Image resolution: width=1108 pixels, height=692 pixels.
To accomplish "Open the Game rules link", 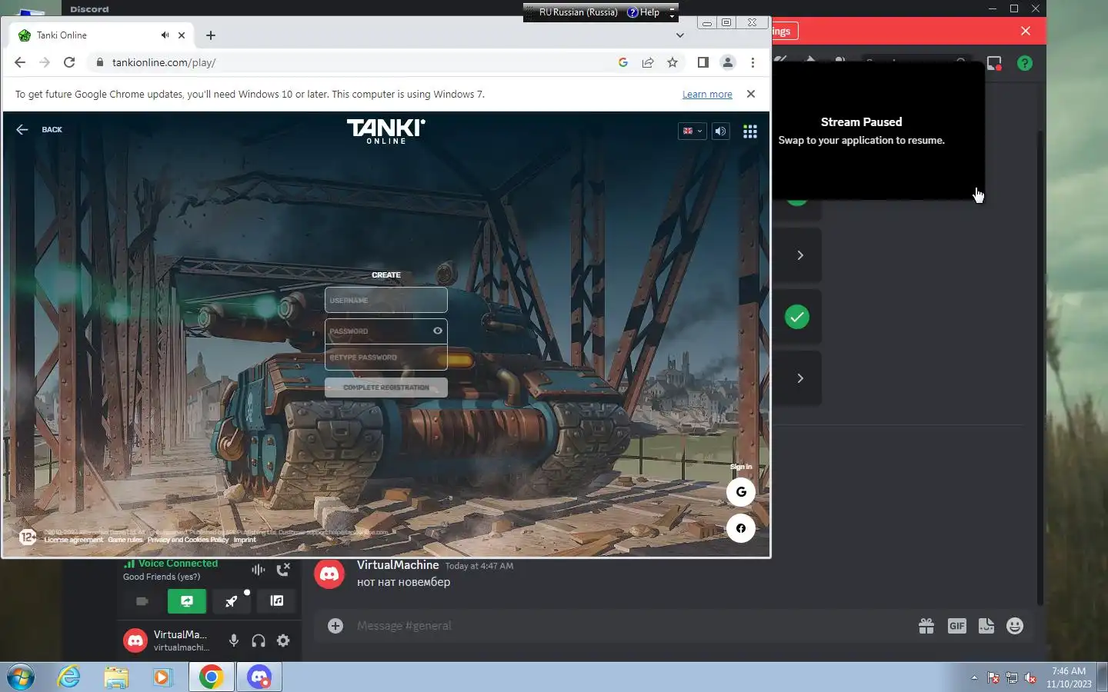I will click(125, 540).
